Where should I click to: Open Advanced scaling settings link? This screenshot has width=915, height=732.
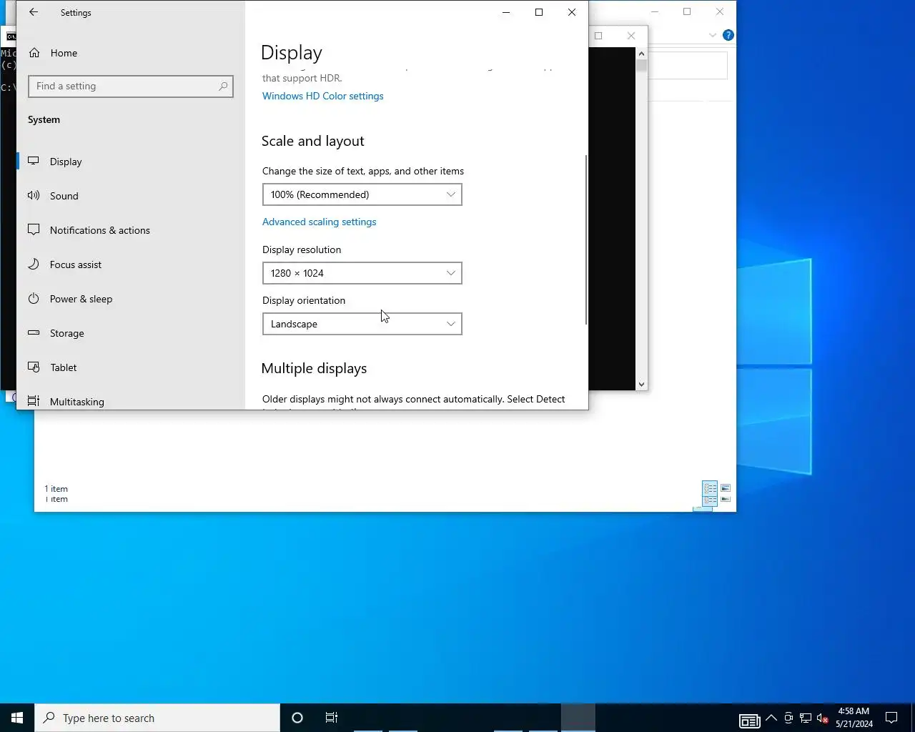319,222
